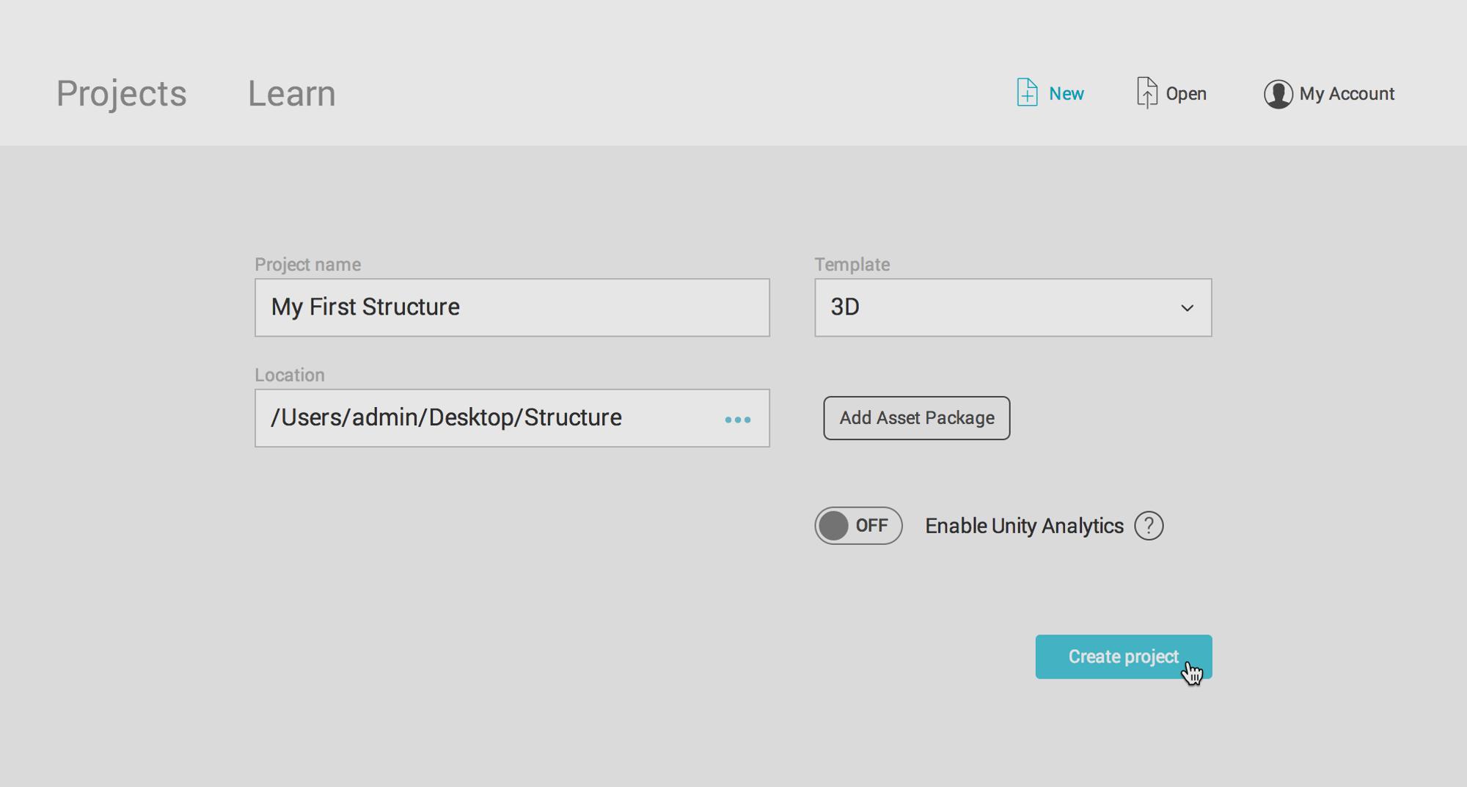The width and height of the screenshot is (1467, 787).
Task: Click the Enable Unity Analytics label text
Action: [1024, 526]
